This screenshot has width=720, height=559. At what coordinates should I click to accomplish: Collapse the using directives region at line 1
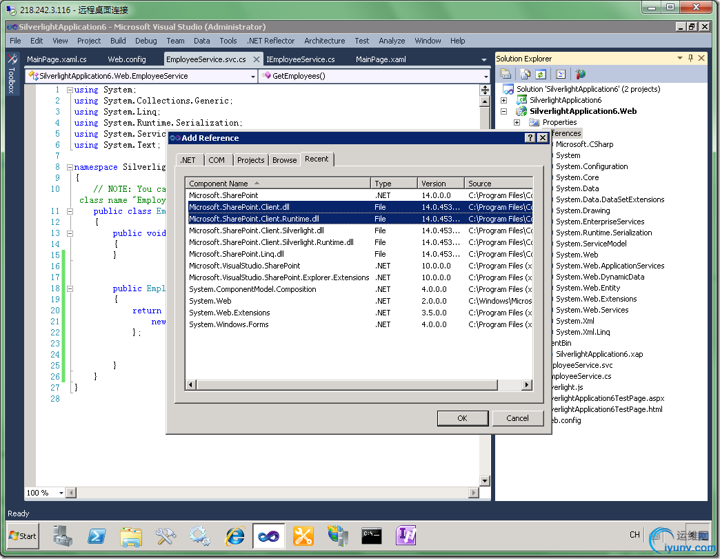click(70, 90)
